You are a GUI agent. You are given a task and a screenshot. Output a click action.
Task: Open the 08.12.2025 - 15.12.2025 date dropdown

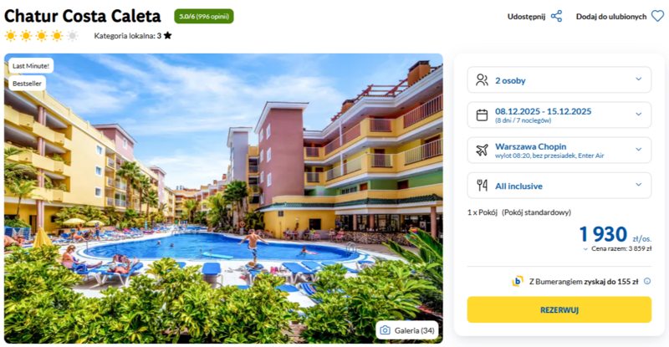(x=559, y=115)
